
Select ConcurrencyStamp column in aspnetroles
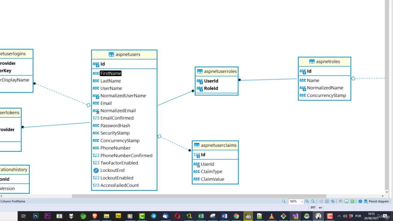[326, 95]
